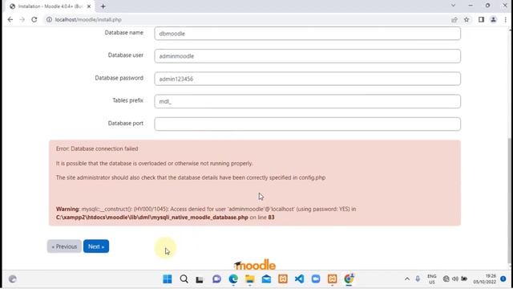Viewport: 513px width, 289px height.
Task: Click 'Error: Database connection failed' text
Action: [97, 149]
